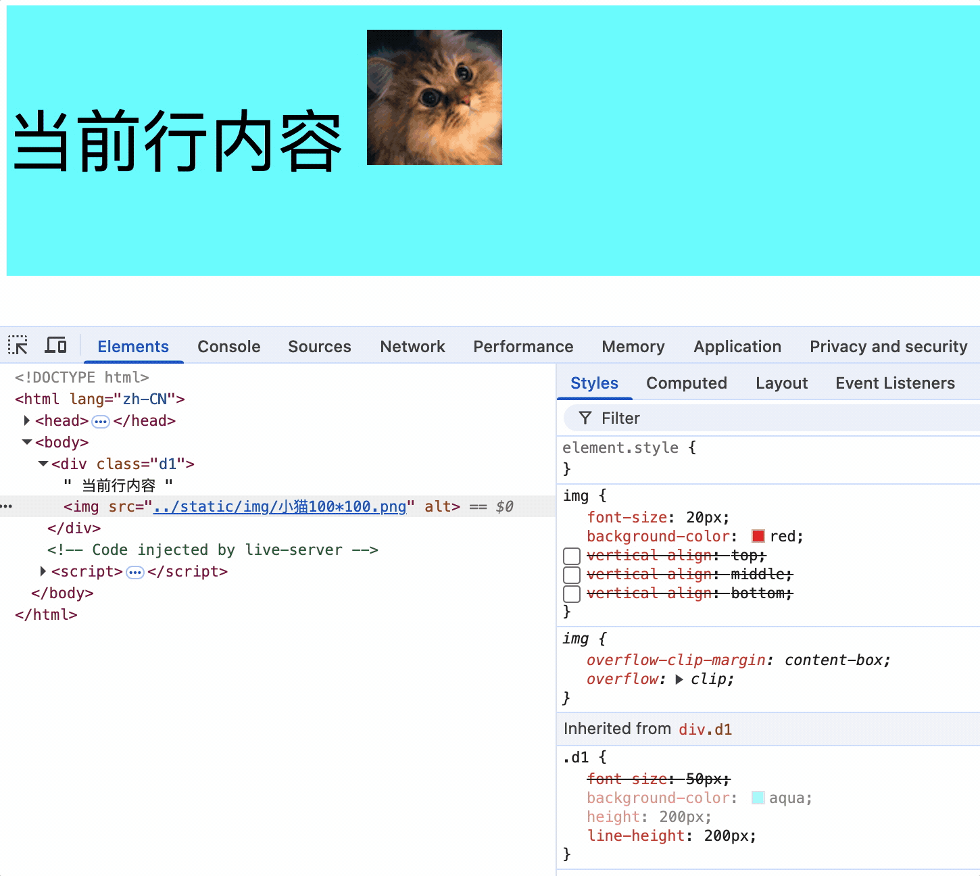Open the Sources tab

(x=320, y=347)
